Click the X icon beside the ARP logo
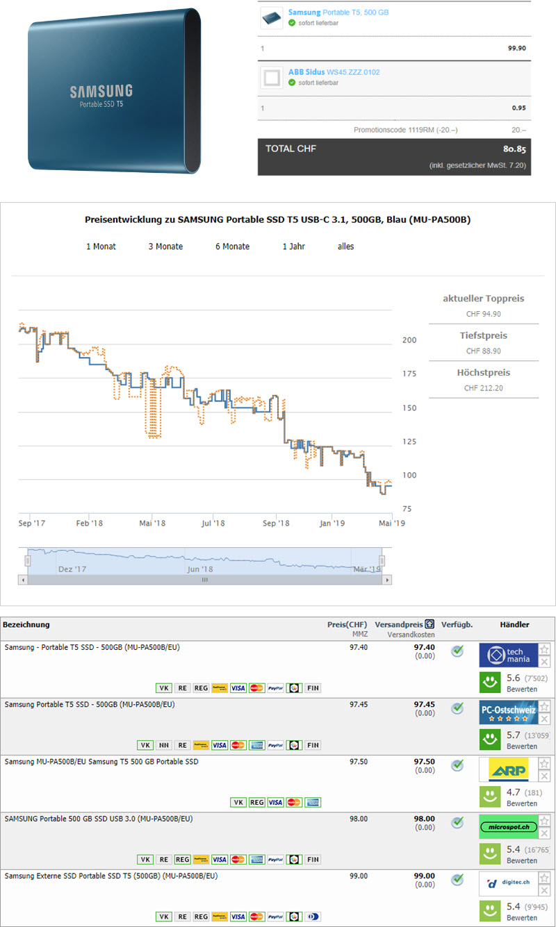The height and width of the screenshot is (927, 556). point(544,776)
